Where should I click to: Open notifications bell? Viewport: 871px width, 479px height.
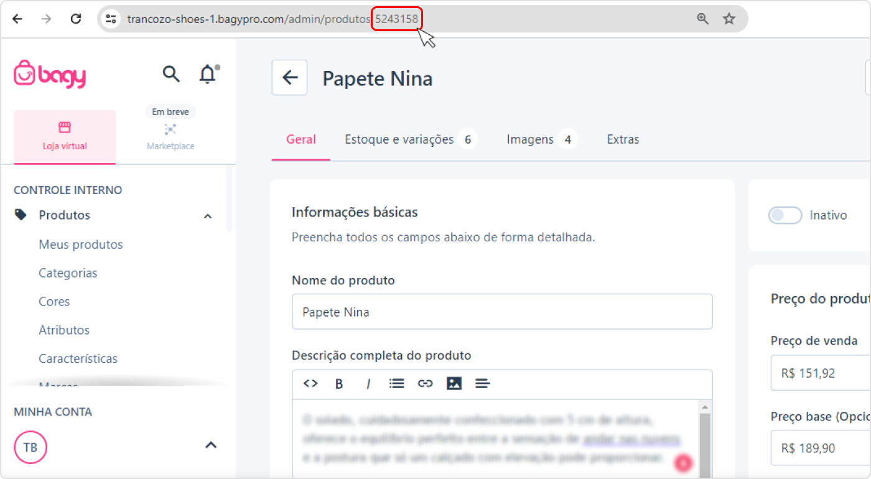tap(208, 74)
